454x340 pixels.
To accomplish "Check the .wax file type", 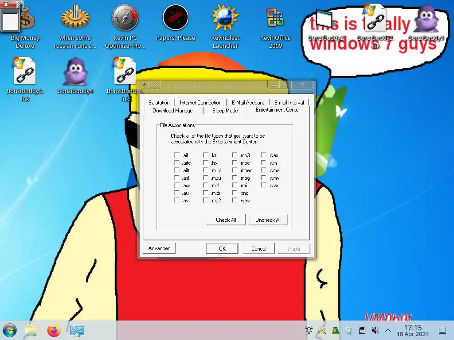I will point(263,155).
